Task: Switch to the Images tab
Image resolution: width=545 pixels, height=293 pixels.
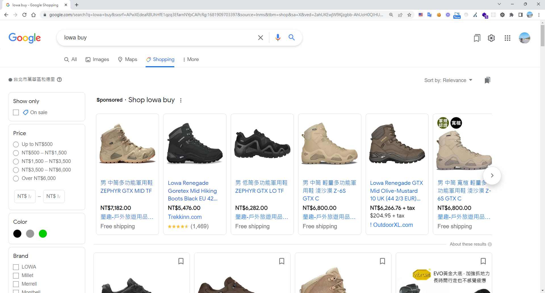Action: coord(97,59)
